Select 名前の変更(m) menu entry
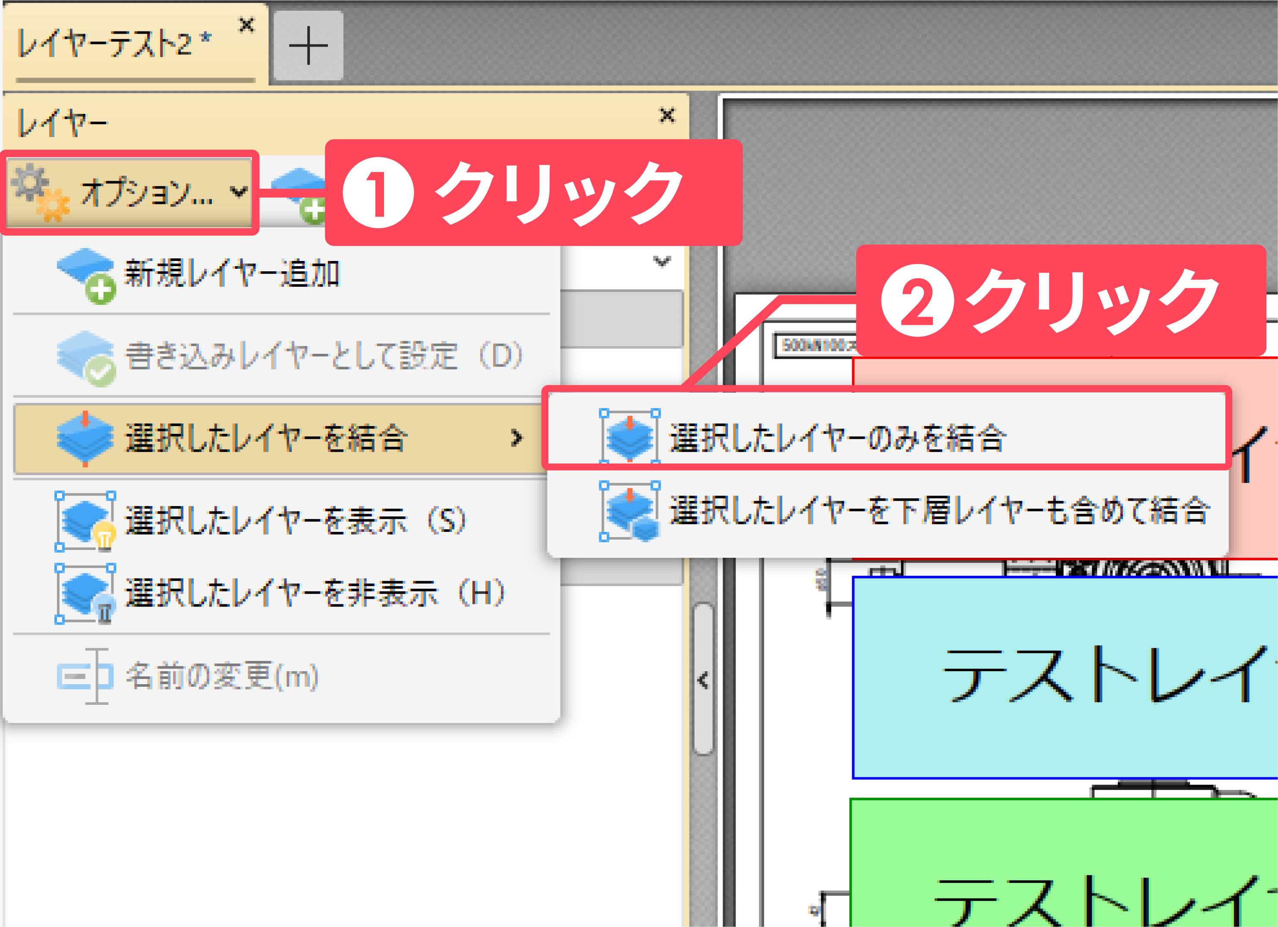Screen dimensions: 1278x927 click(281, 676)
